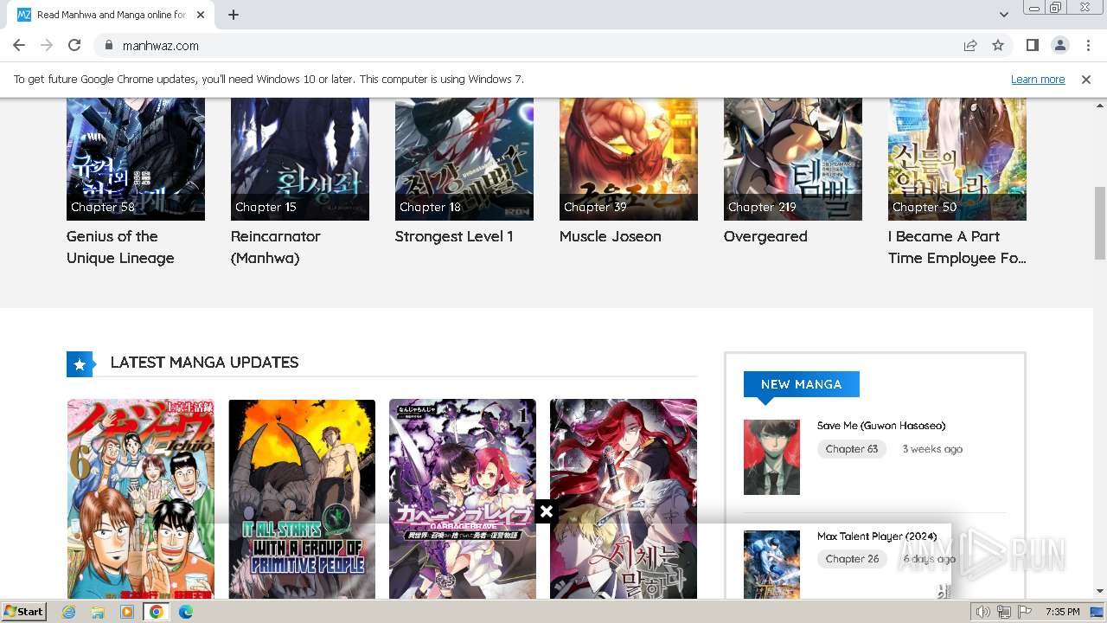Click Chapter 50 on Part Time Employee cover

[x=925, y=207]
